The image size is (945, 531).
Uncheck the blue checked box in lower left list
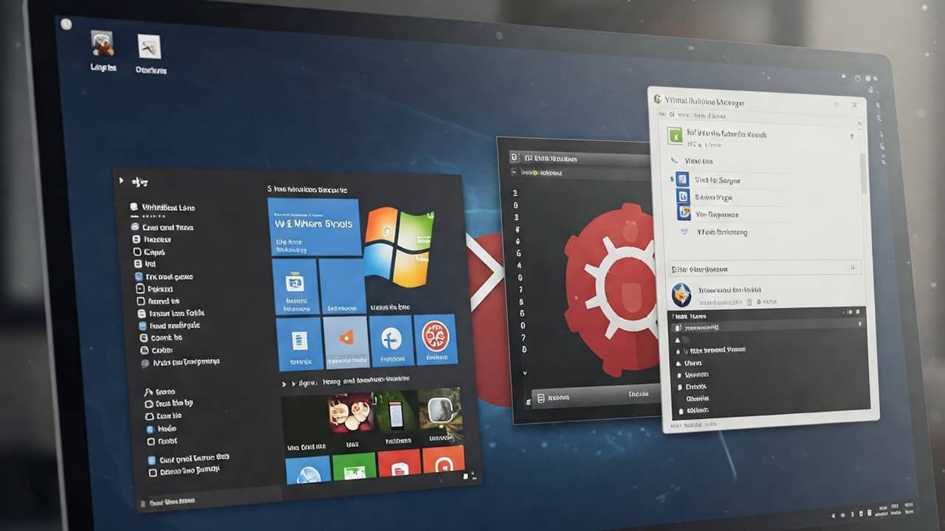click(x=151, y=428)
